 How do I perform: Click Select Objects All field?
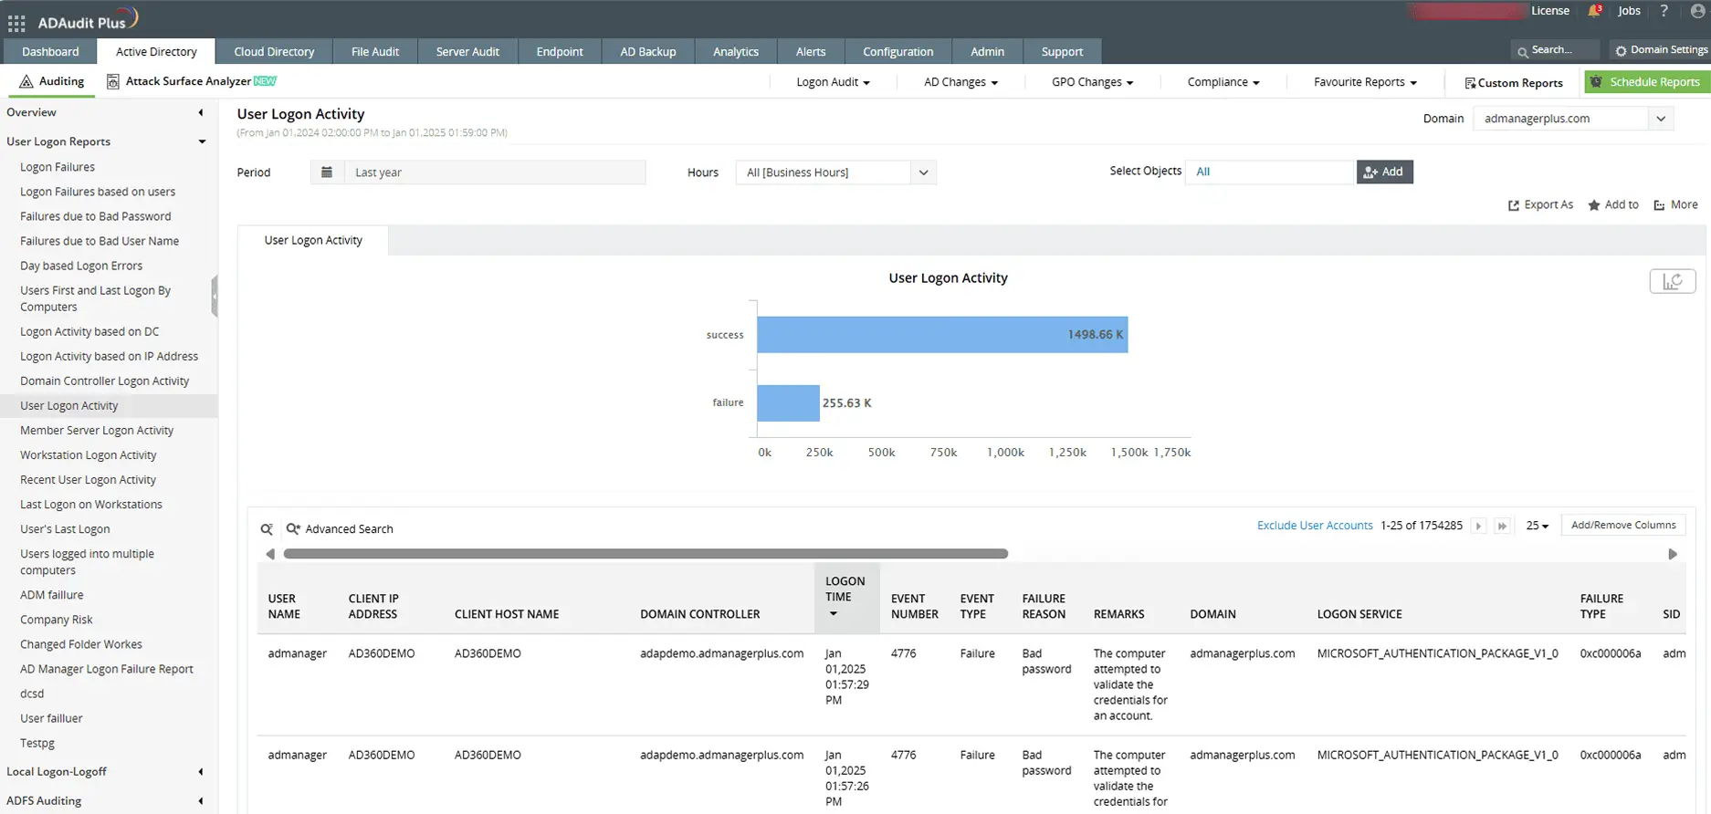tap(1269, 172)
